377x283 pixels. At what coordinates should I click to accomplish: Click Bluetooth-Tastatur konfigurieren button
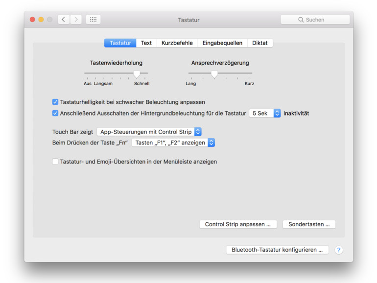[277, 250]
